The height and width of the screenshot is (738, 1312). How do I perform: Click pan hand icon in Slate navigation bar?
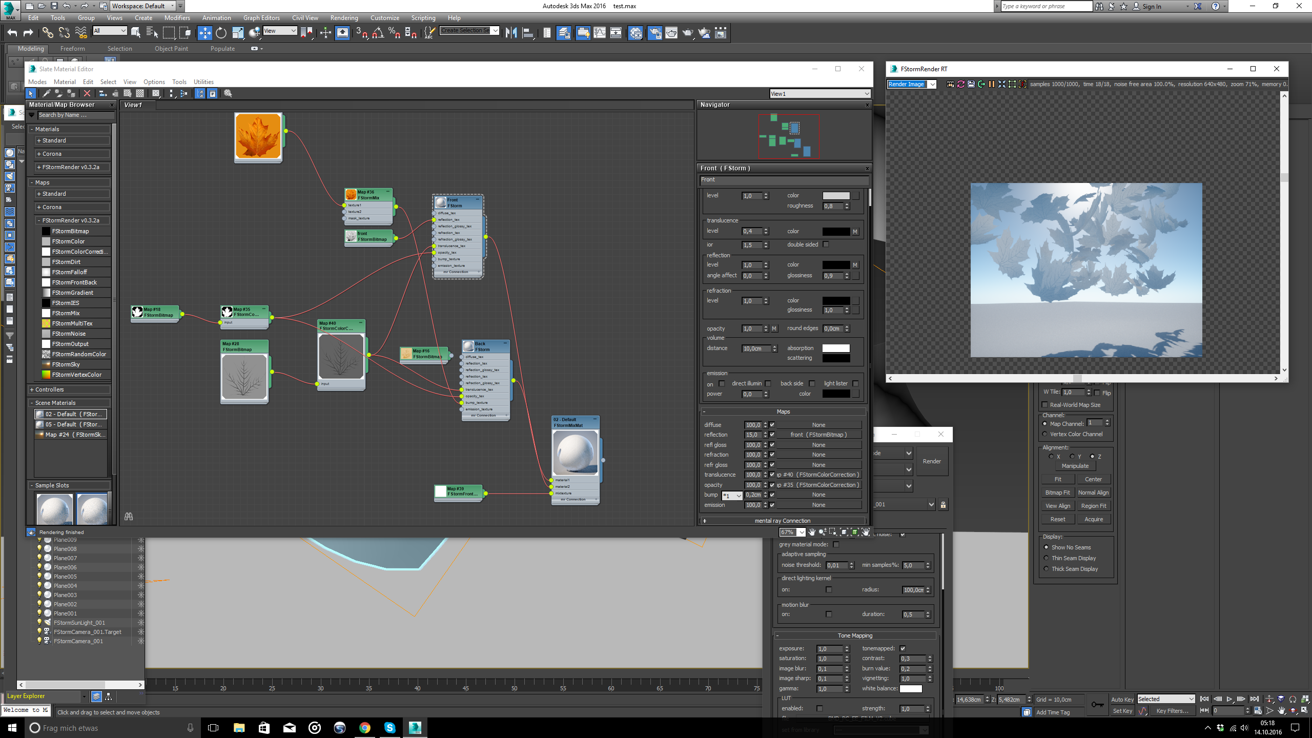pyautogui.click(x=812, y=532)
